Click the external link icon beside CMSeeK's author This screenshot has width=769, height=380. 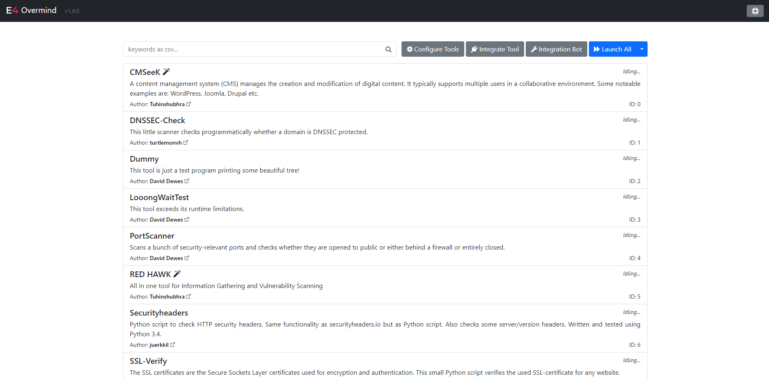click(189, 104)
